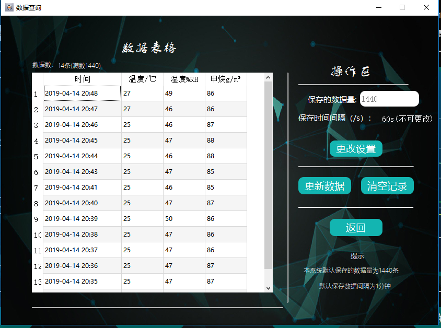Select the 湿度%RH column header
This screenshot has width=441, height=328.
183,79
